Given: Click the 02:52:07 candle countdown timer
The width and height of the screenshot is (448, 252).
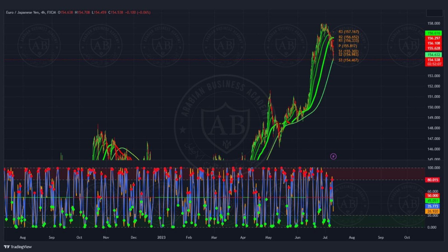Looking at the screenshot, I should tap(434, 64).
